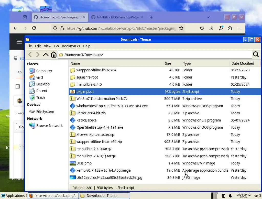Select wrapper-offline-linux-x64 folder

[x=165, y=70]
